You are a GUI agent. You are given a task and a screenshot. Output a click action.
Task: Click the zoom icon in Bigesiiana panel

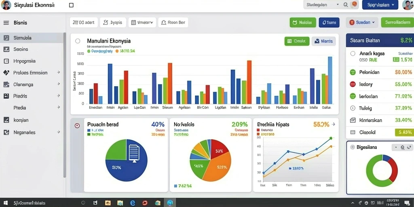click(402, 148)
